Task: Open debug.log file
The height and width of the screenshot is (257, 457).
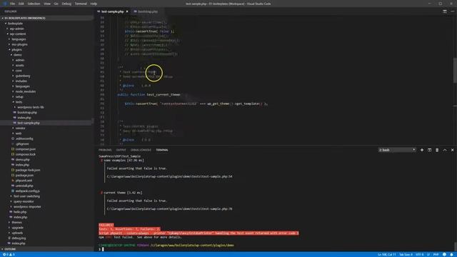Action: tap(19, 238)
